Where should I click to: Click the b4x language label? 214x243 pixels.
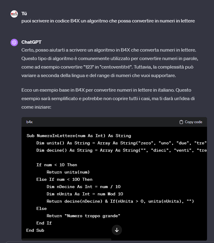tap(29, 122)
